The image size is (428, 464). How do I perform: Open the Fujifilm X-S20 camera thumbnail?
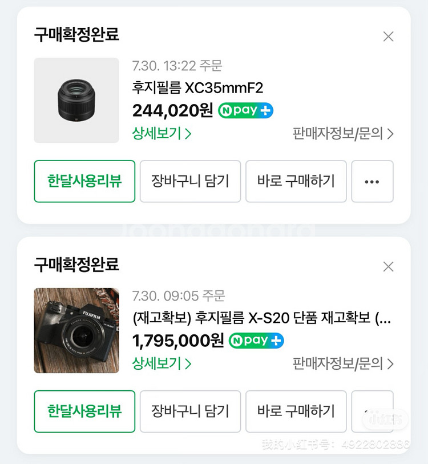pyautogui.click(x=76, y=330)
